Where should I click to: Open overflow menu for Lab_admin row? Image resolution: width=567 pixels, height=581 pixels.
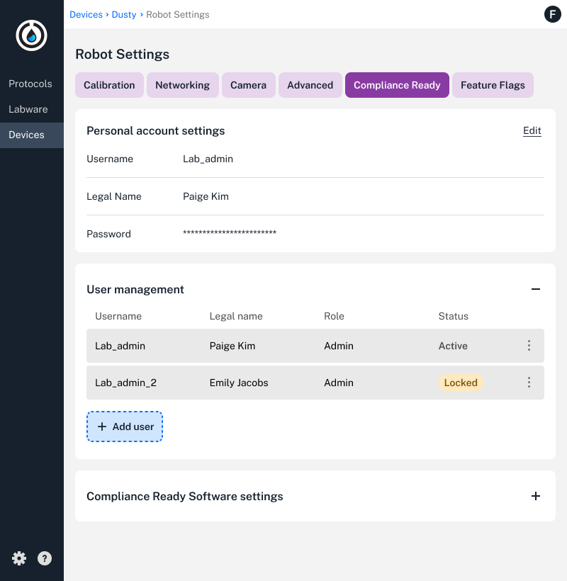[529, 346]
